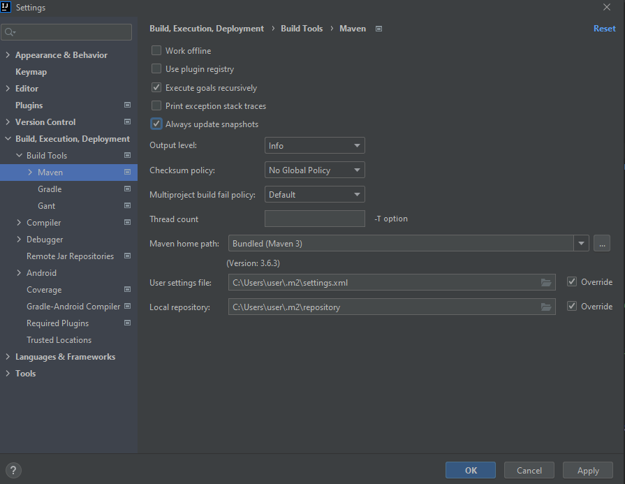Open Build Tools from the breadcrumb

302,29
